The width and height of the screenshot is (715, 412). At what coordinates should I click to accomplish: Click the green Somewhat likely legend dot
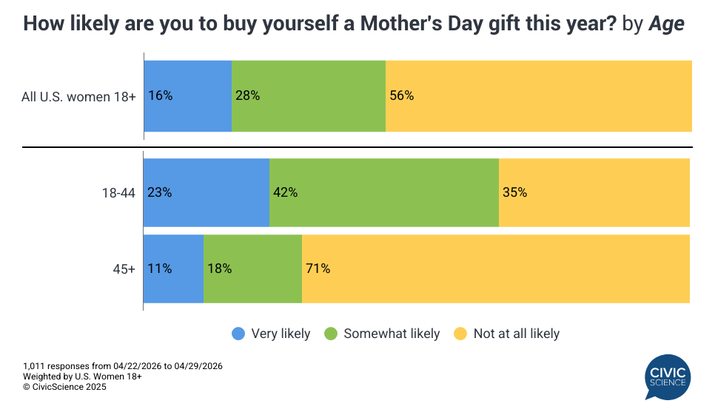pos(331,334)
